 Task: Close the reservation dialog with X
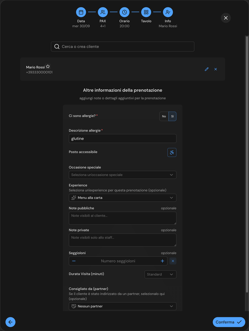(226, 18)
